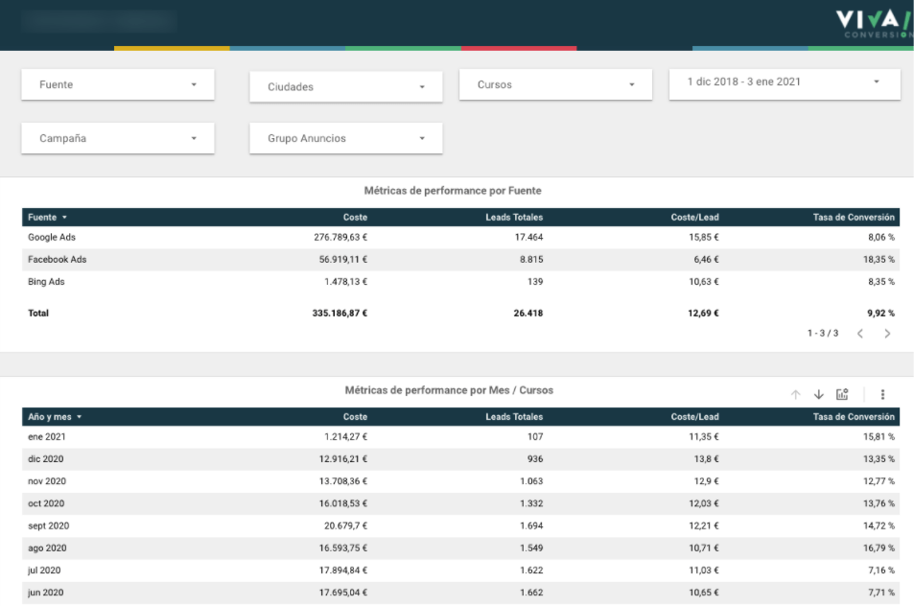
Task: Select the oct 2020 row
Action: pos(460,502)
